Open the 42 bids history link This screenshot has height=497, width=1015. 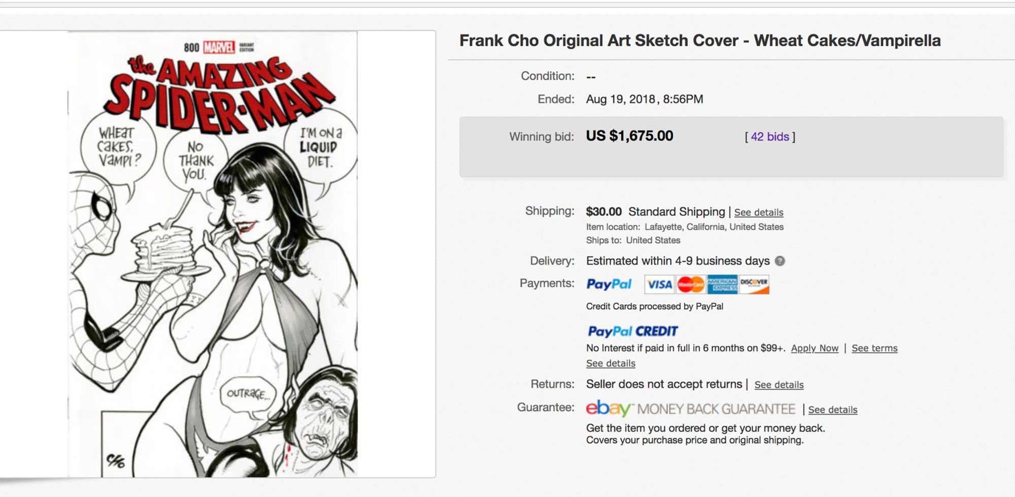click(x=770, y=137)
